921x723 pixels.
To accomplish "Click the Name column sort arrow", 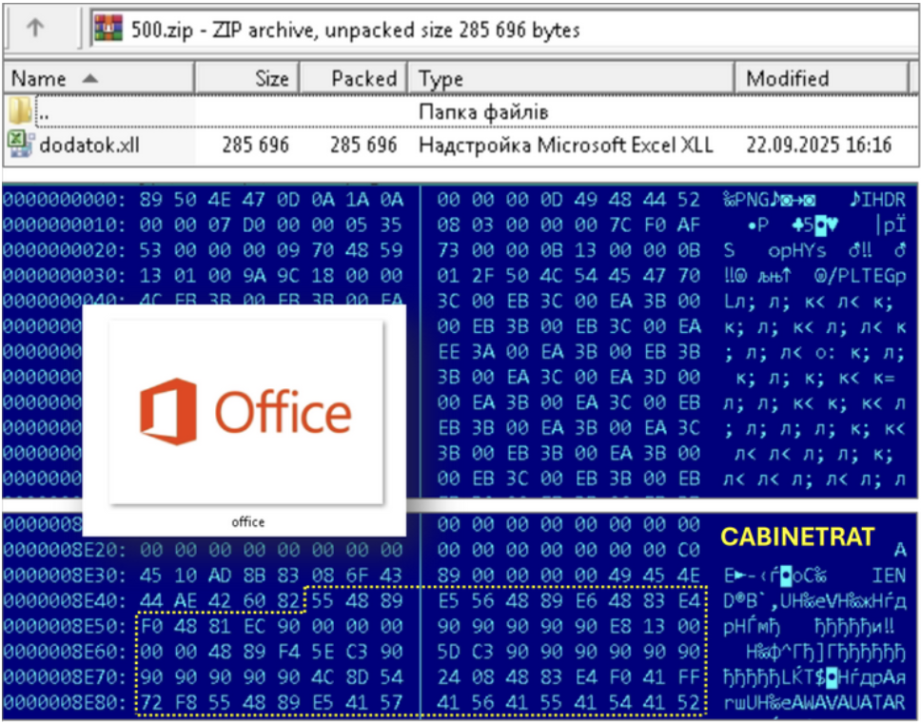I will pos(90,79).
